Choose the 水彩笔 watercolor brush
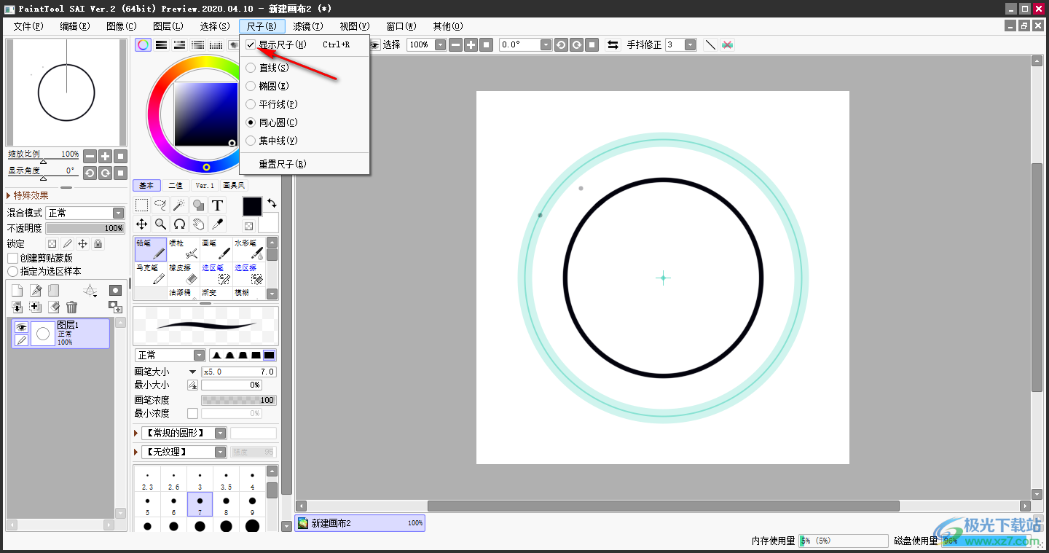This screenshot has width=1049, height=553. [x=248, y=249]
